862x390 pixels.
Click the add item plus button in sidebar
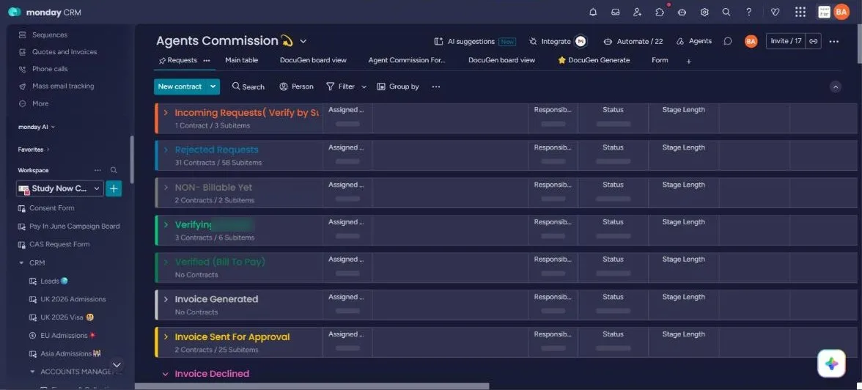point(113,188)
